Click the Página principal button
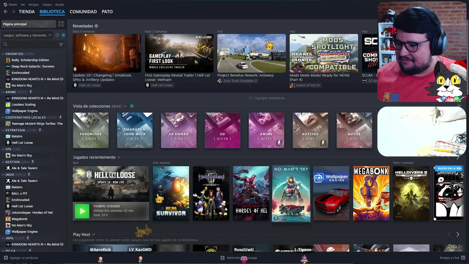 coord(29,24)
